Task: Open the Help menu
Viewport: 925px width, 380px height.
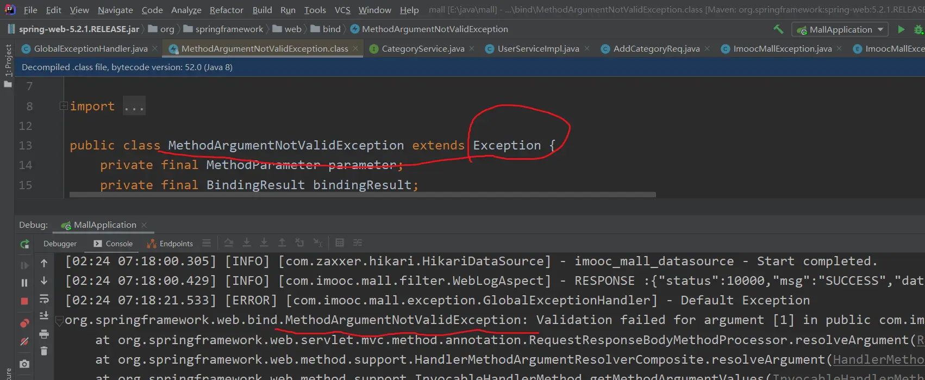Action: click(409, 10)
